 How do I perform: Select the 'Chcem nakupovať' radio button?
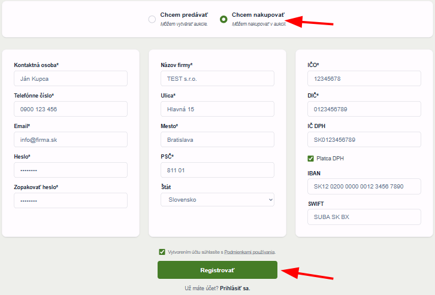coord(223,19)
